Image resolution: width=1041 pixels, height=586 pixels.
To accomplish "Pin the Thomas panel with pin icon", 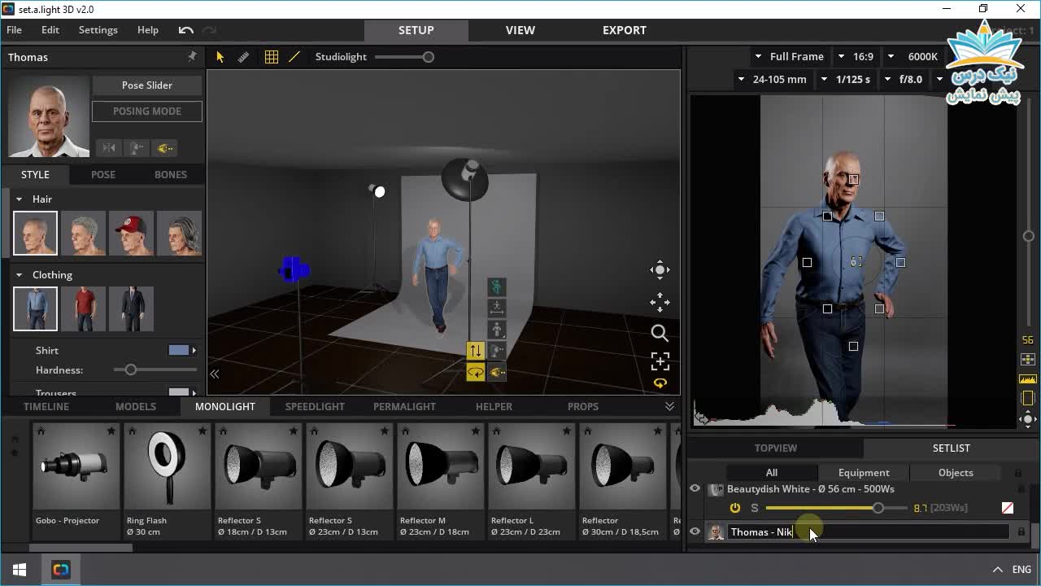I will (192, 57).
